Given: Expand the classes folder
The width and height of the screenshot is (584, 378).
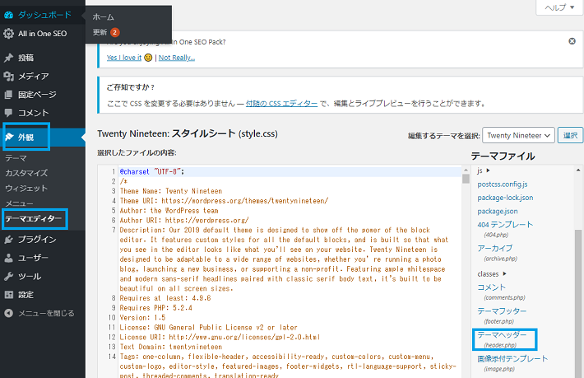Looking at the screenshot, I should tap(492, 273).
